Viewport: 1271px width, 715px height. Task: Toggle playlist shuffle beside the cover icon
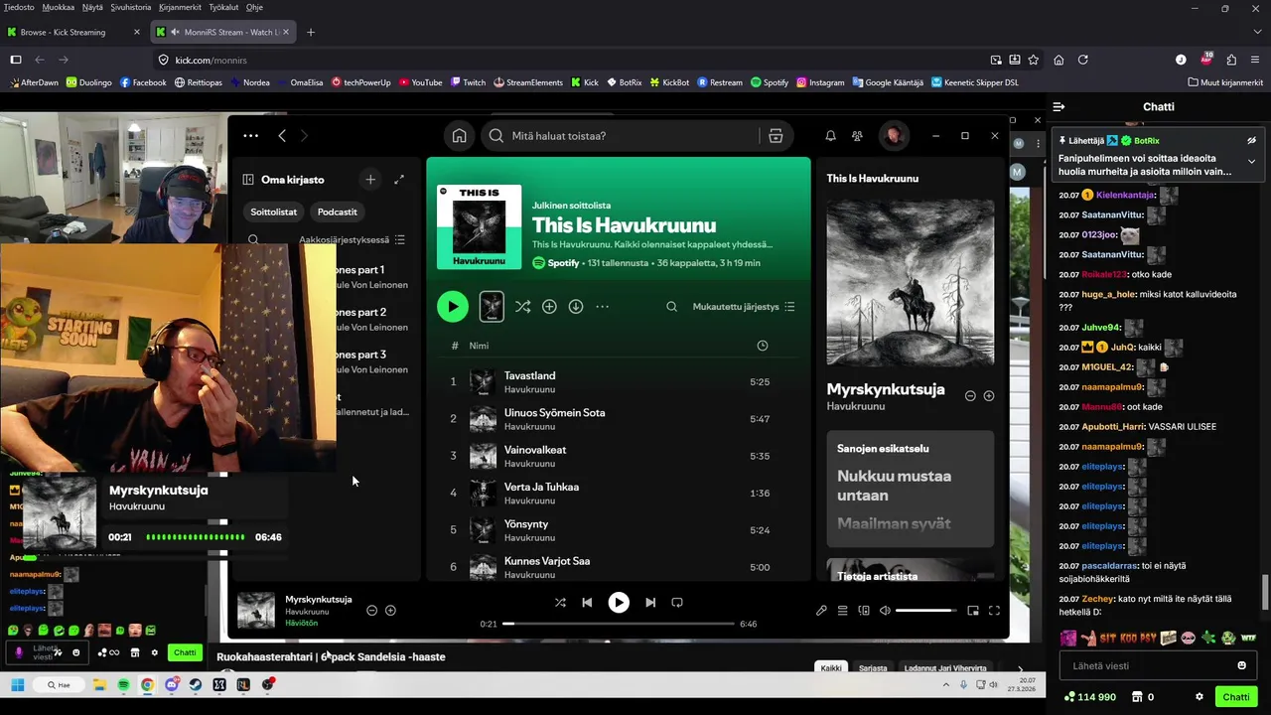click(x=522, y=307)
